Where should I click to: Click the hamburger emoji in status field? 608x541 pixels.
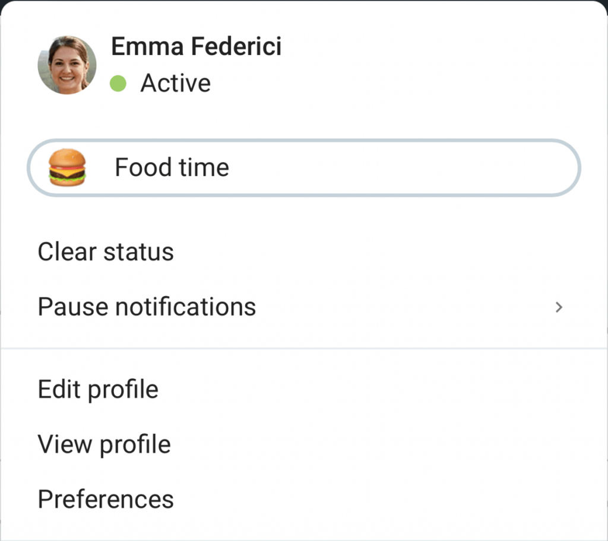tap(67, 167)
